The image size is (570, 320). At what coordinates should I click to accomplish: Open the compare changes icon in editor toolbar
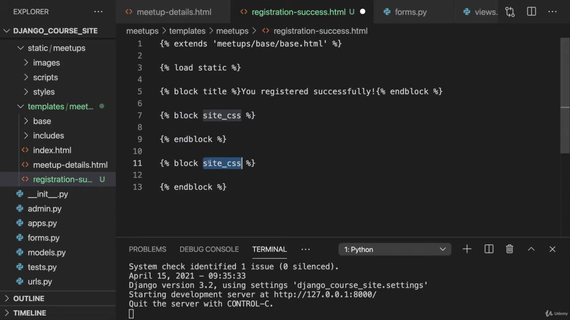(510, 12)
